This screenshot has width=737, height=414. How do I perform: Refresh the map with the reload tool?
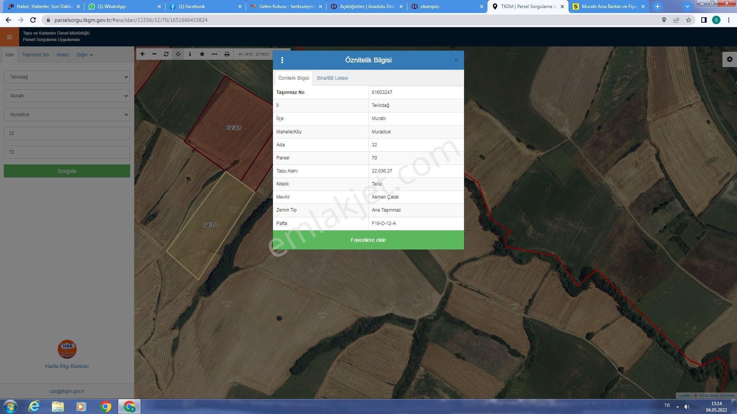(166, 54)
